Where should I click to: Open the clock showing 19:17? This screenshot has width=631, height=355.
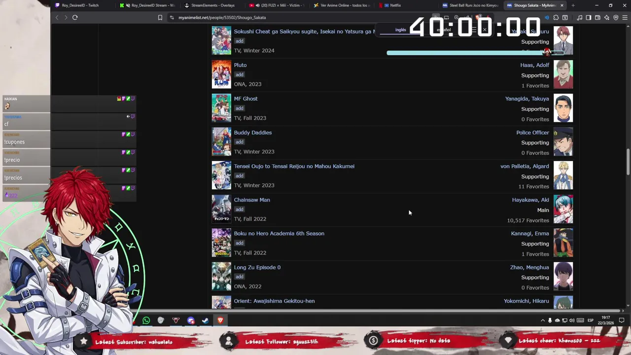[606, 320]
